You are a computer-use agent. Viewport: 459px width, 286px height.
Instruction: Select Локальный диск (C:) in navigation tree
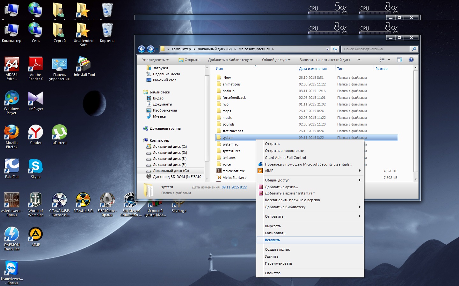click(x=170, y=146)
